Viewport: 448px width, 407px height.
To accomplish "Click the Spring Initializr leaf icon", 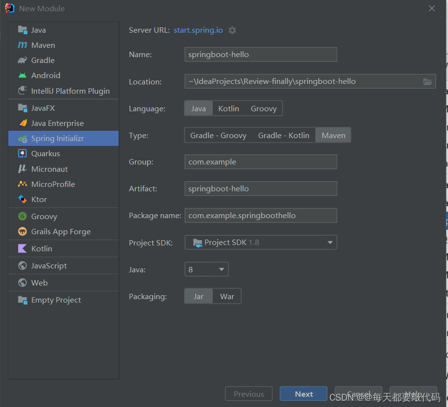I will pos(22,139).
